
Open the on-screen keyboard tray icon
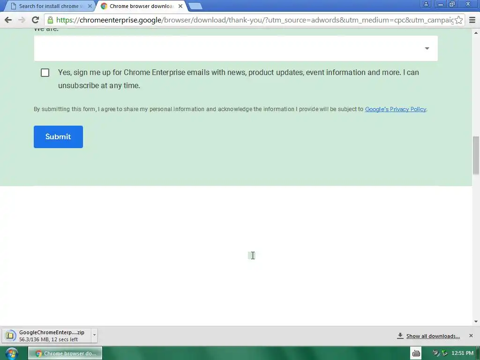click(x=416, y=353)
